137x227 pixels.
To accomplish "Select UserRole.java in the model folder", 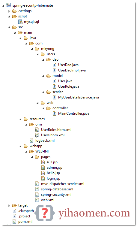I will point(68,86).
